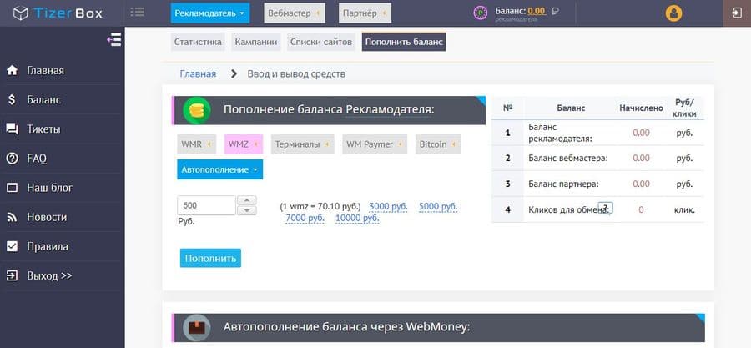
Task: Open the Статистика tab
Action: pyautogui.click(x=198, y=42)
